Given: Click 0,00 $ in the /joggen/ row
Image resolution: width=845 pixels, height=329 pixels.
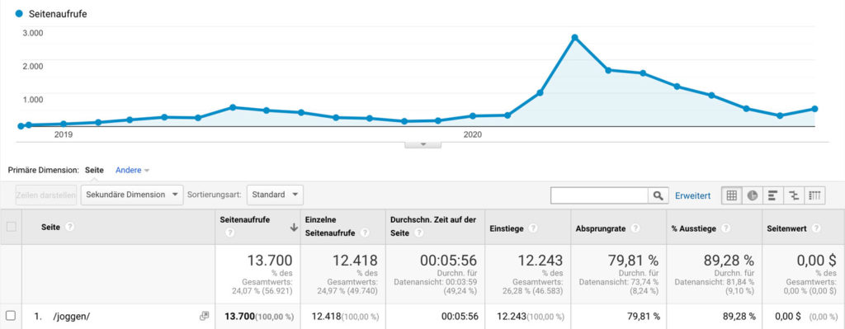Looking at the screenshot, I should [x=788, y=317].
